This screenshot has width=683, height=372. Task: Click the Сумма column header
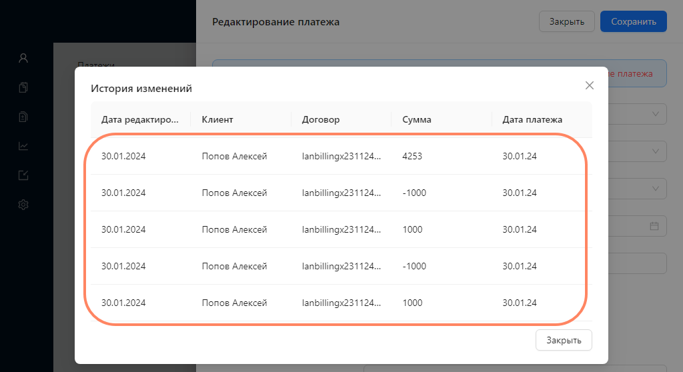[442, 120]
